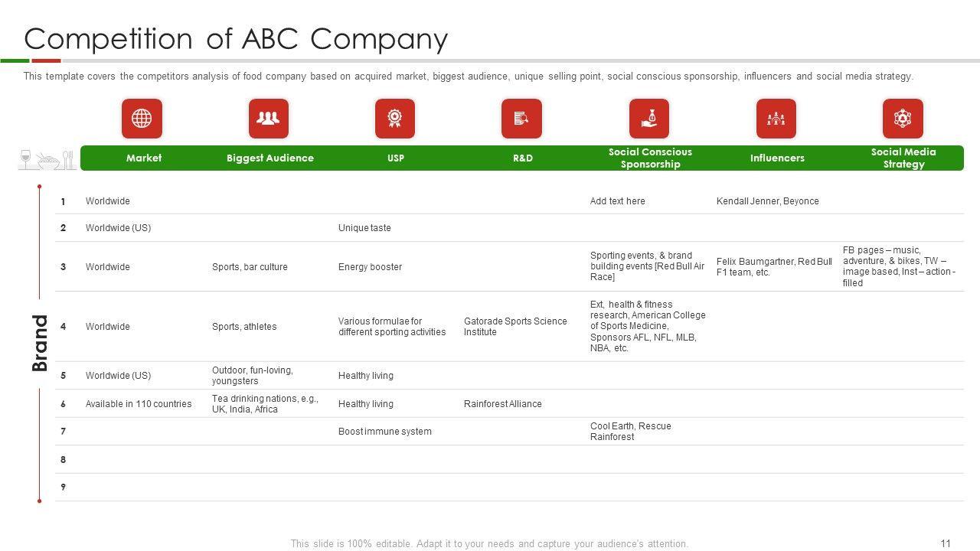Click 'Worldwide' in row 3
The image size is (980, 551).
[x=107, y=267]
